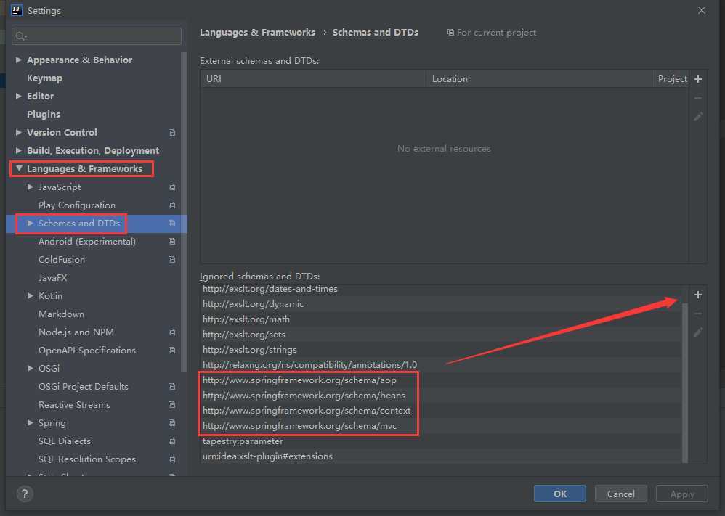Image resolution: width=725 pixels, height=516 pixels.
Task: Click Languages & Frameworks breadcrumb link
Action: [258, 33]
